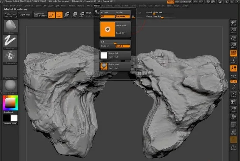Open the material selector sphere in left shelf
This screenshot has width=240, height=161.
tap(10, 86)
